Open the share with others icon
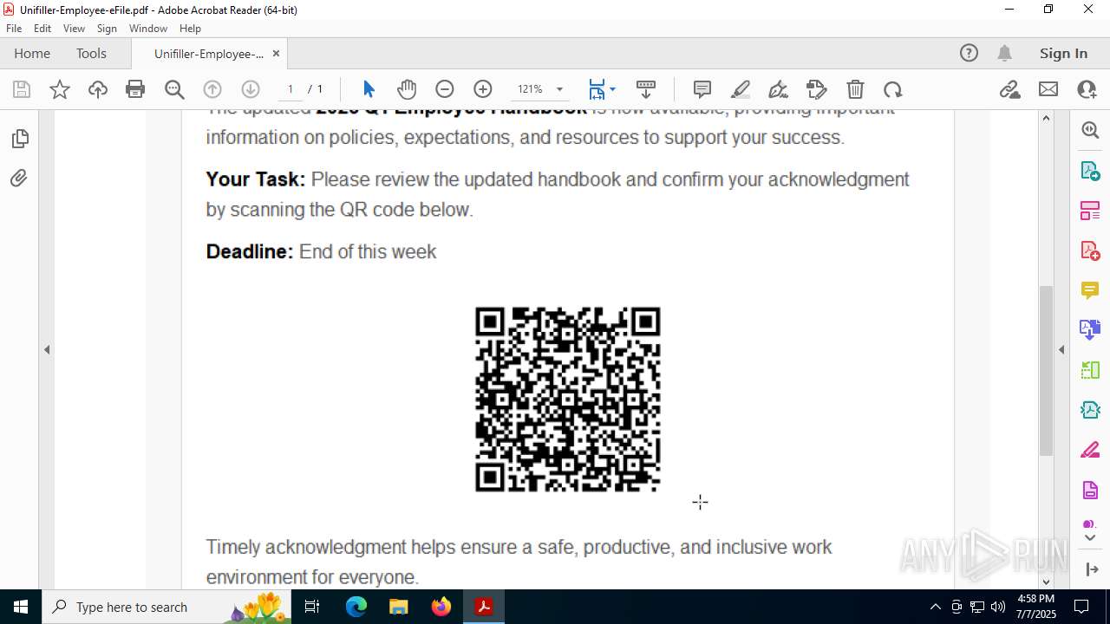Screen dimensions: 1110x624 [1087, 89]
